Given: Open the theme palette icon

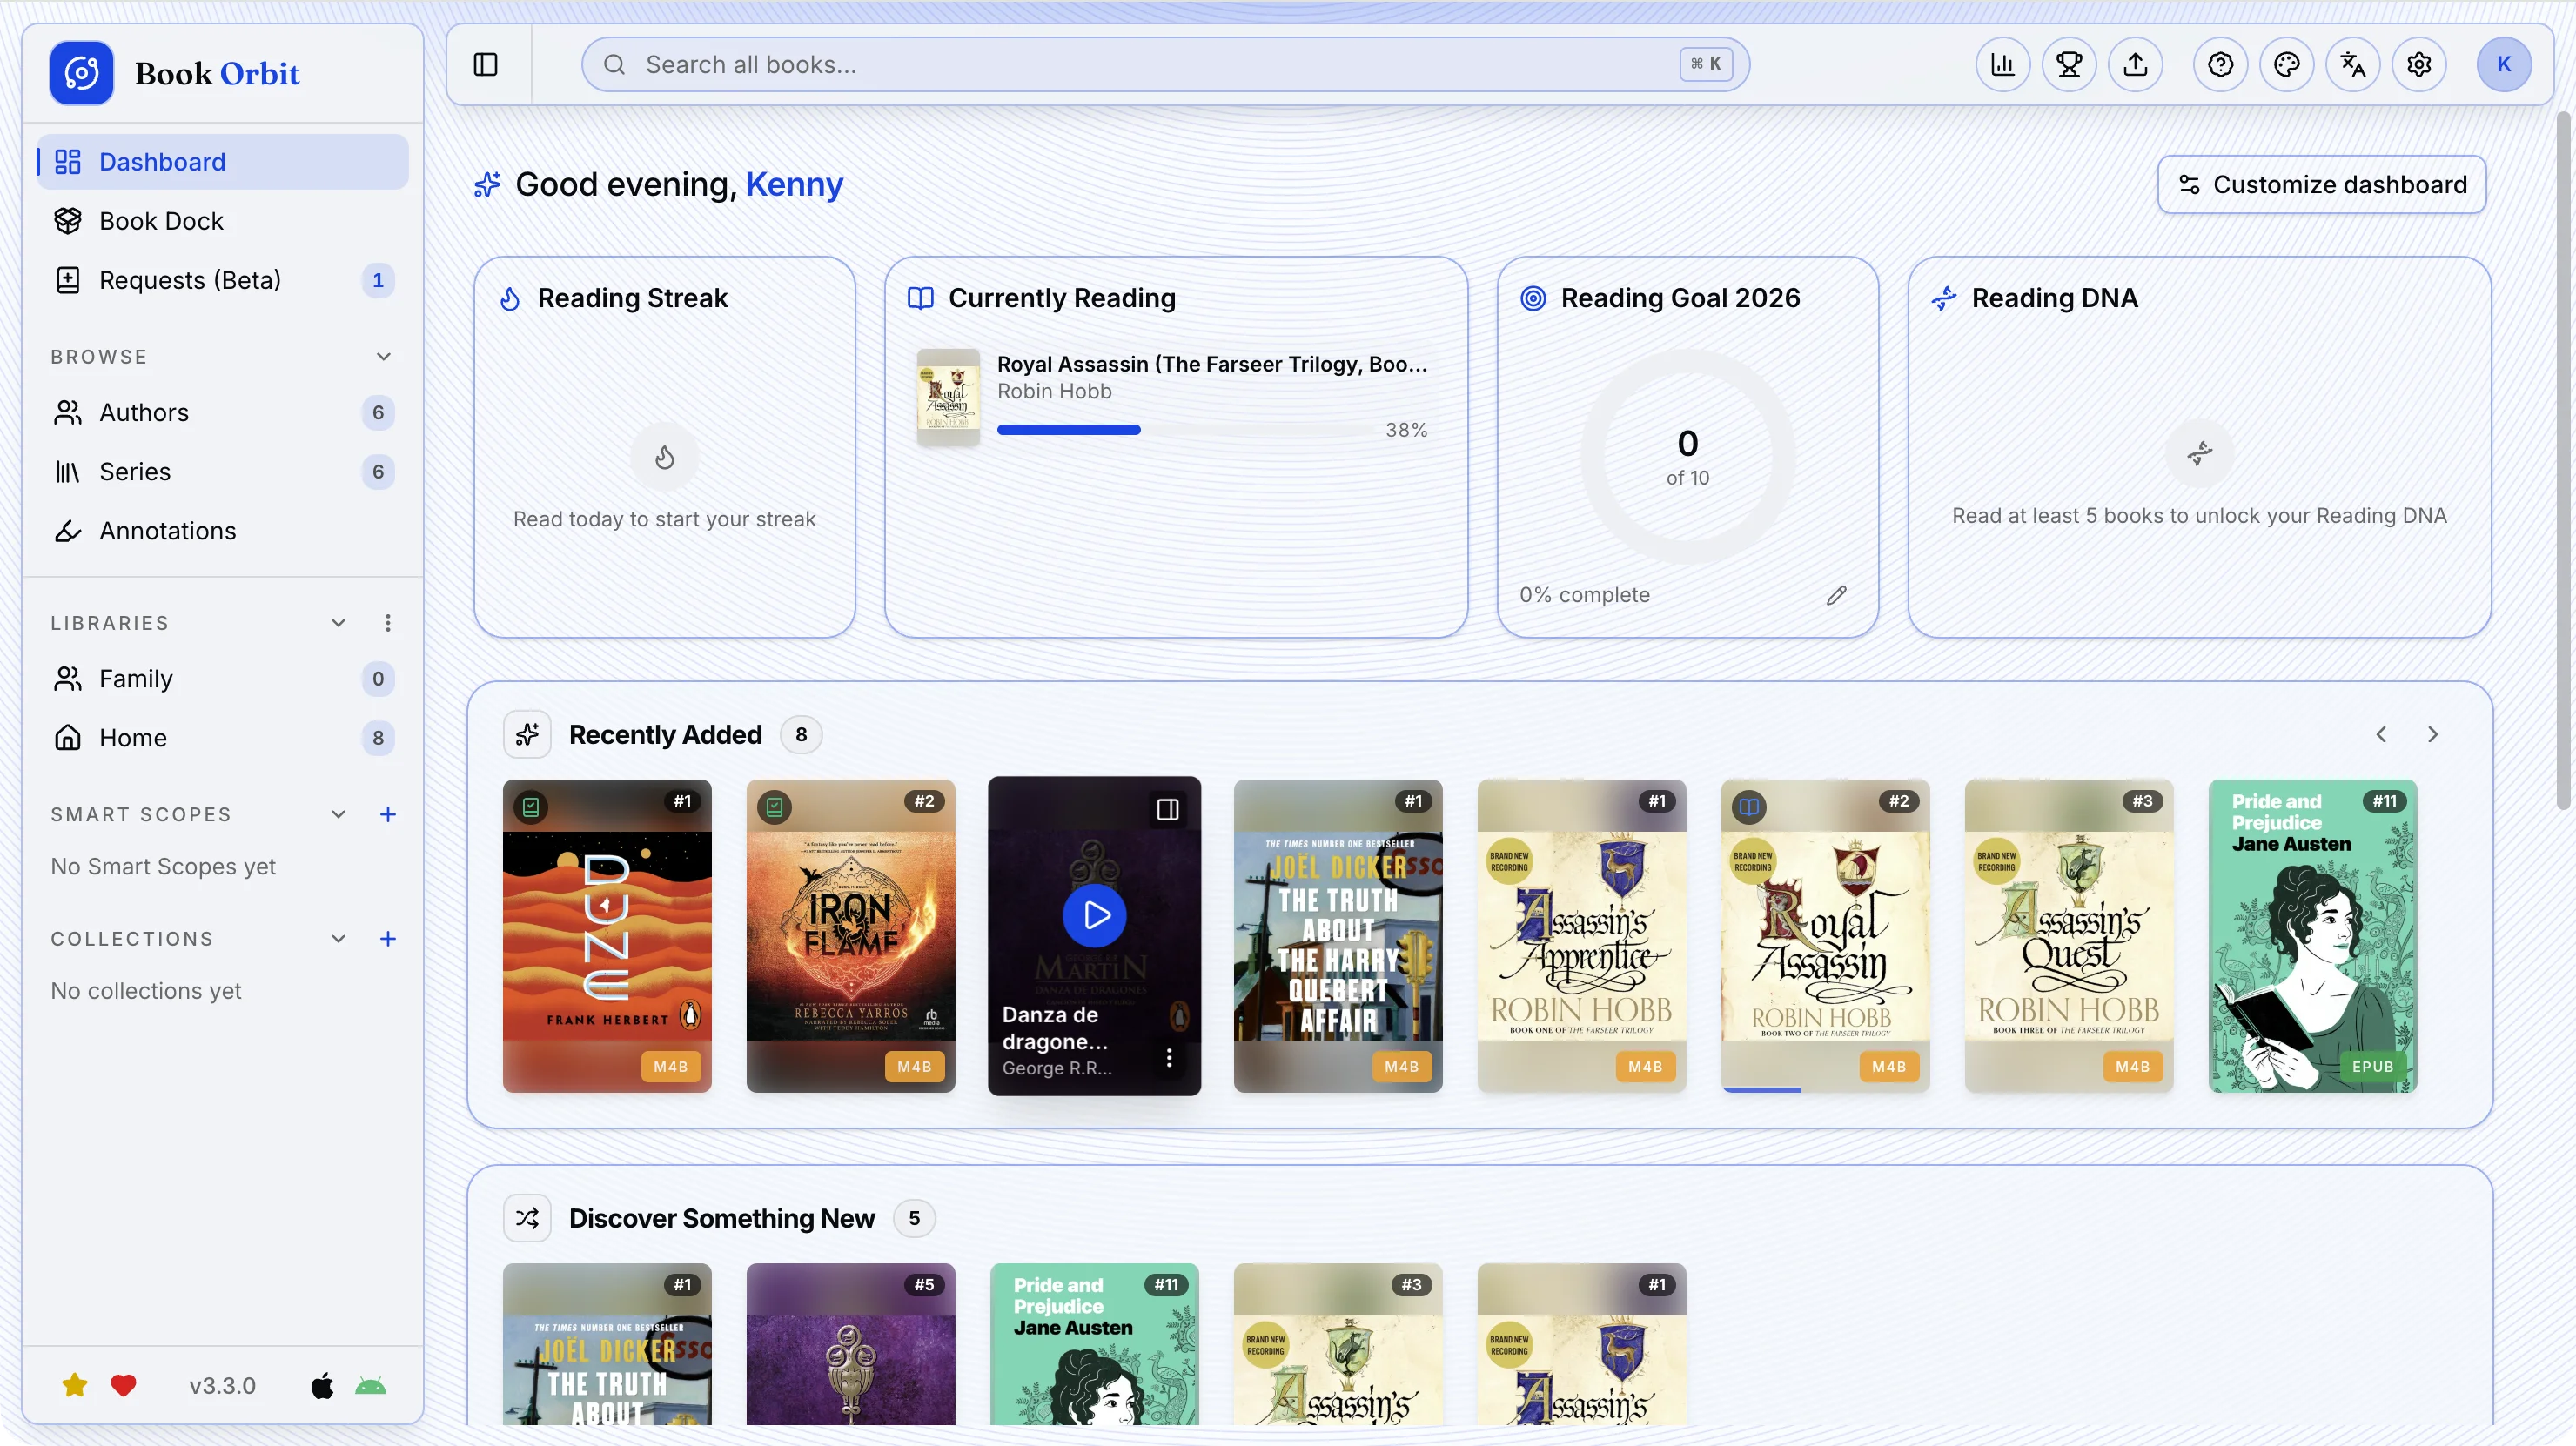Looking at the screenshot, I should coord(2286,65).
